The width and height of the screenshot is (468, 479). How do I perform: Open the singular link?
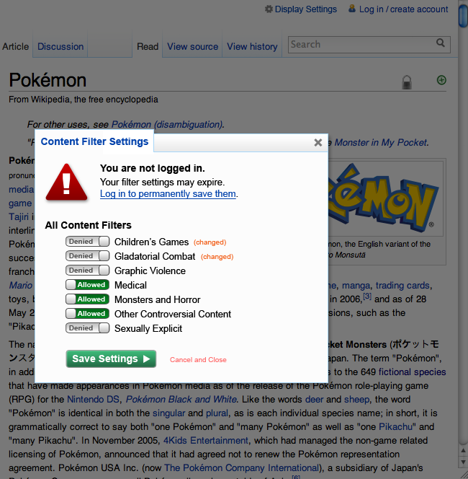click(x=168, y=413)
